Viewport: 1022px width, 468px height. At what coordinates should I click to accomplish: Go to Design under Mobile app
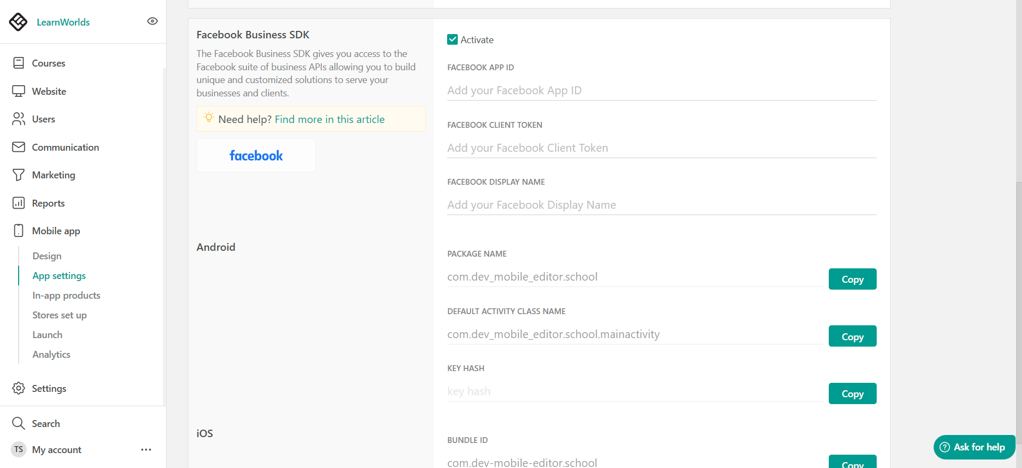(x=47, y=256)
